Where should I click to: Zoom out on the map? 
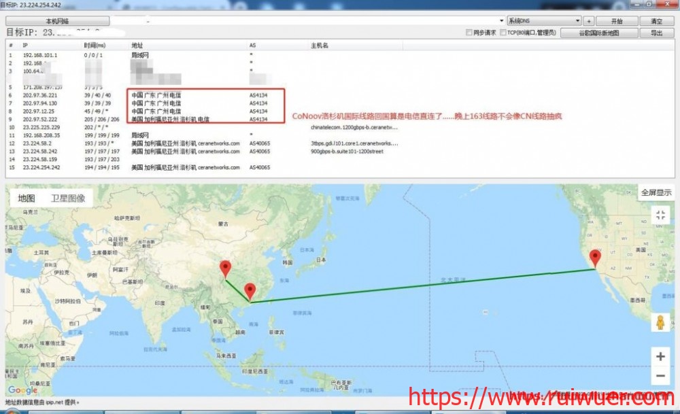click(660, 375)
